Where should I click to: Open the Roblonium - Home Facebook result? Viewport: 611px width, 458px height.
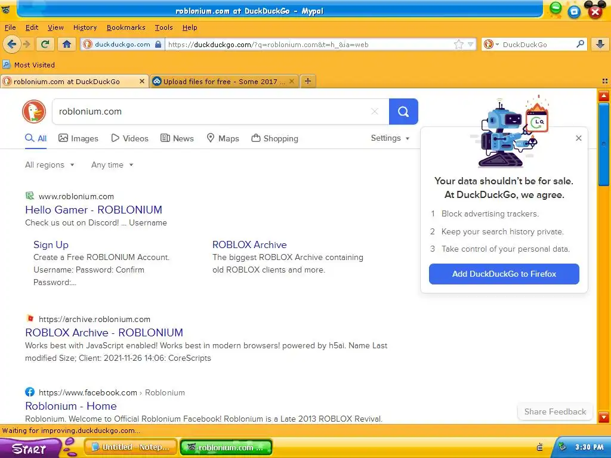pyautogui.click(x=71, y=406)
